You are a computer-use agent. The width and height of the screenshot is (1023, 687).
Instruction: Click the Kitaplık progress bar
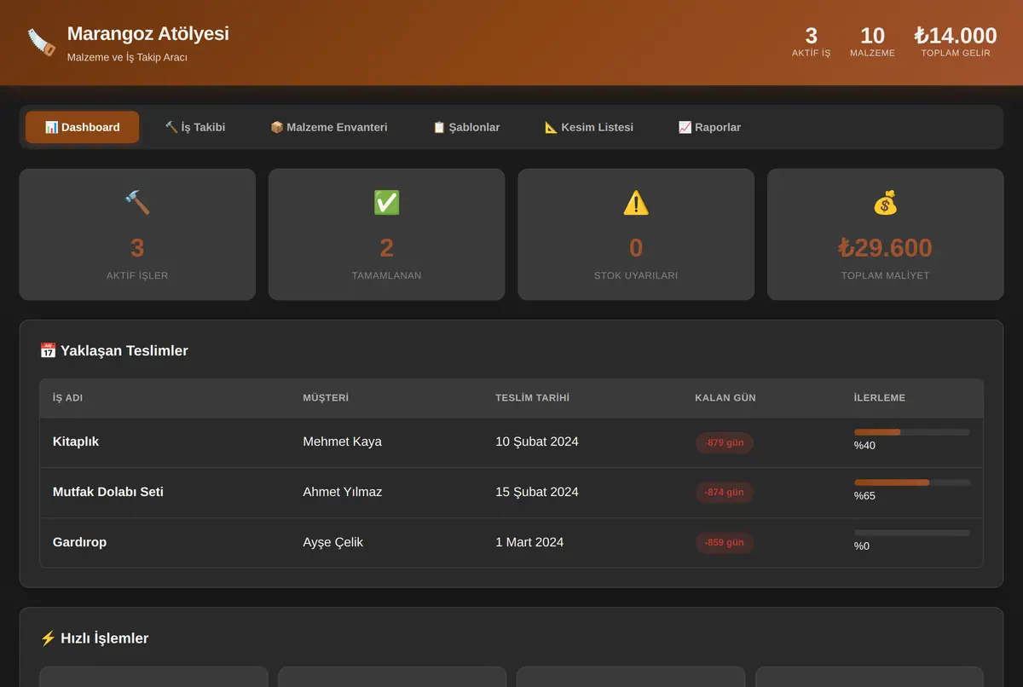tap(912, 432)
